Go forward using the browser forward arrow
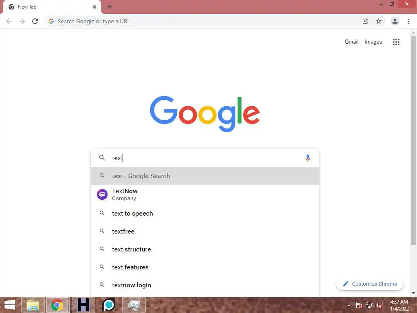 [22, 21]
